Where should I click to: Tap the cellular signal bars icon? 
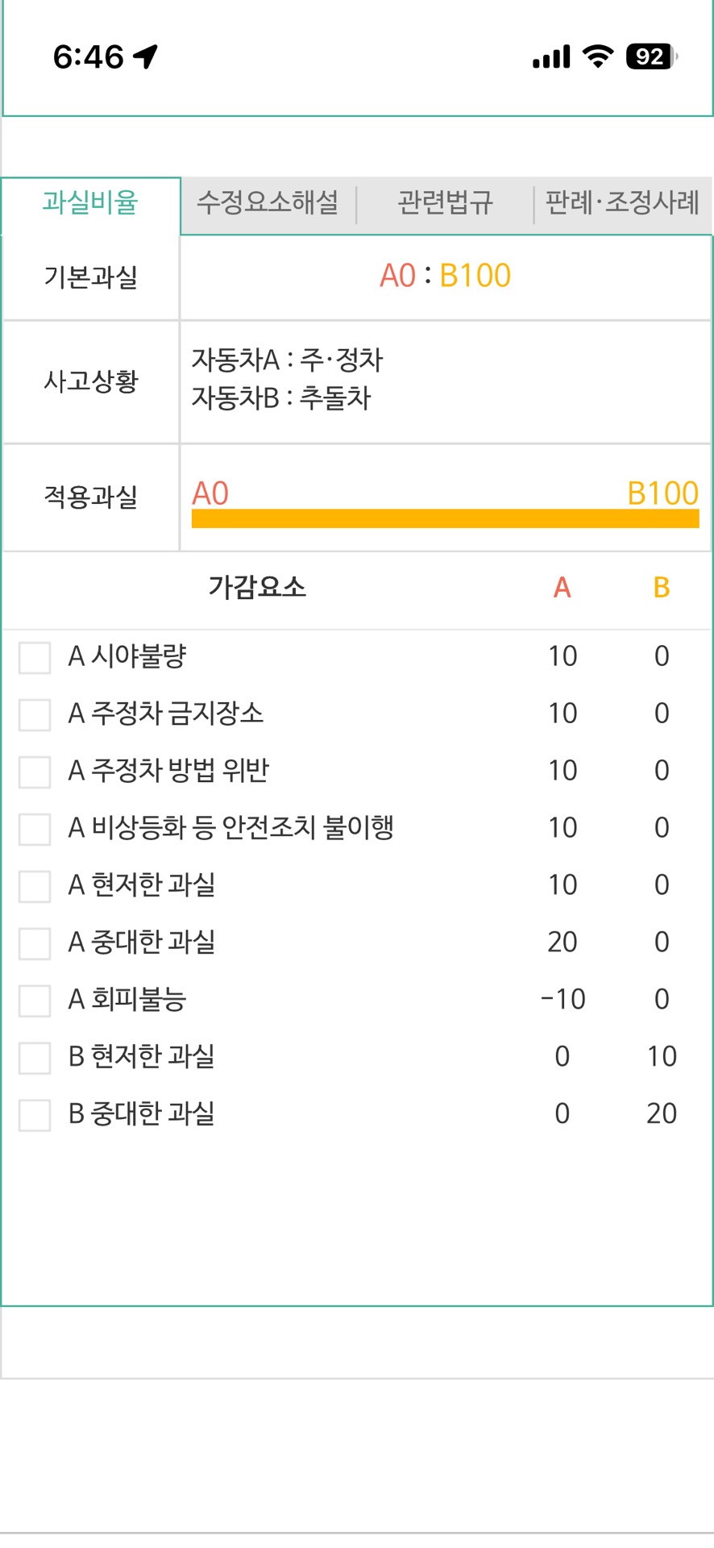click(x=551, y=56)
